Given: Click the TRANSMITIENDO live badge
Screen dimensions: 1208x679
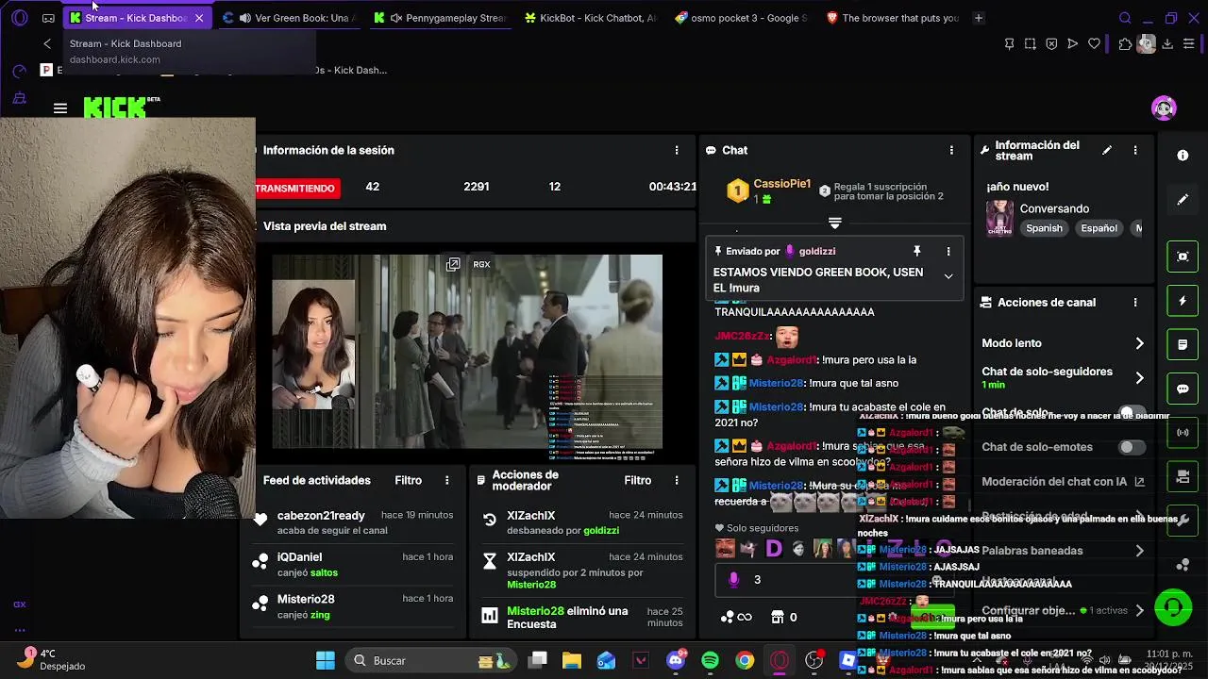Looking at the screenshot, I should (x=295, y=189).
